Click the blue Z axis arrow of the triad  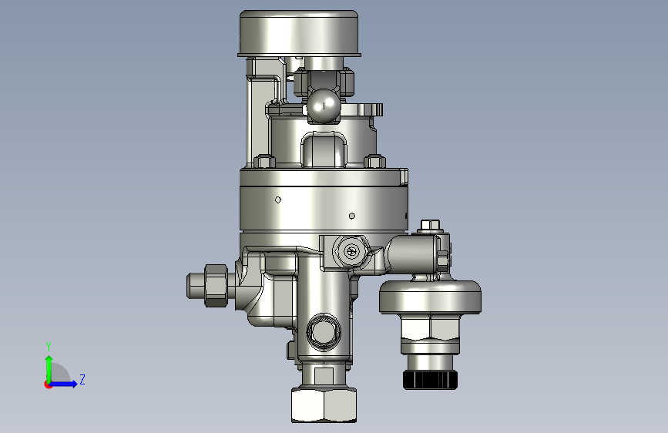point(64,384)
